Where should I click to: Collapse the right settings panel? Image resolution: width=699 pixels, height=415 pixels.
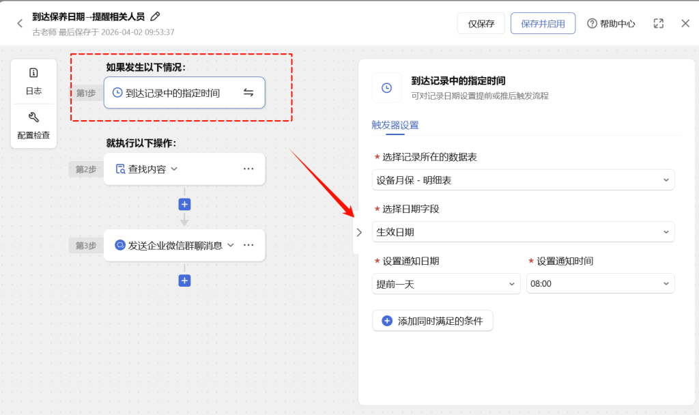(x=359, y=232)
